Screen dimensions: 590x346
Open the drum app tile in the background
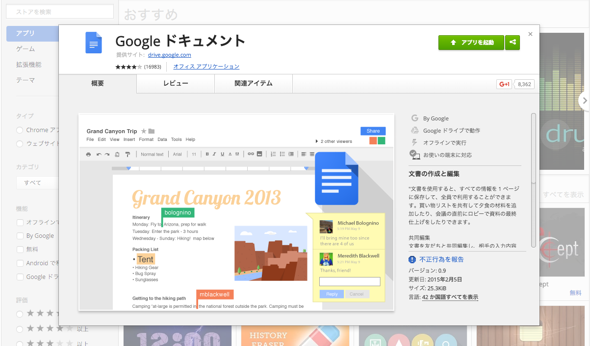[x=562, y=101]
